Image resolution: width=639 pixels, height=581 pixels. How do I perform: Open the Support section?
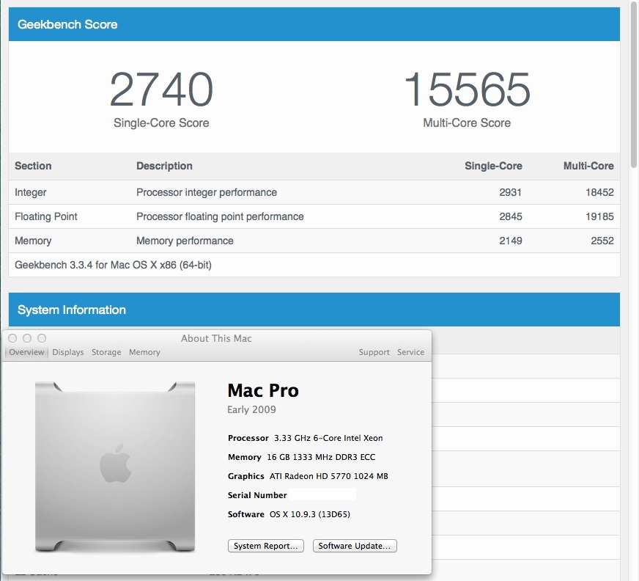374,352
